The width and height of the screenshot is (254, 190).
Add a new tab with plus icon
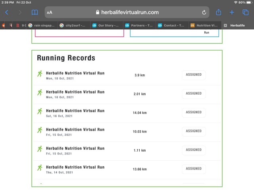coord(232,12)
